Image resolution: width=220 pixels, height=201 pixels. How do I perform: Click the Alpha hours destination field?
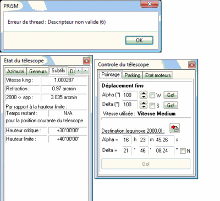tap(127, 140)
